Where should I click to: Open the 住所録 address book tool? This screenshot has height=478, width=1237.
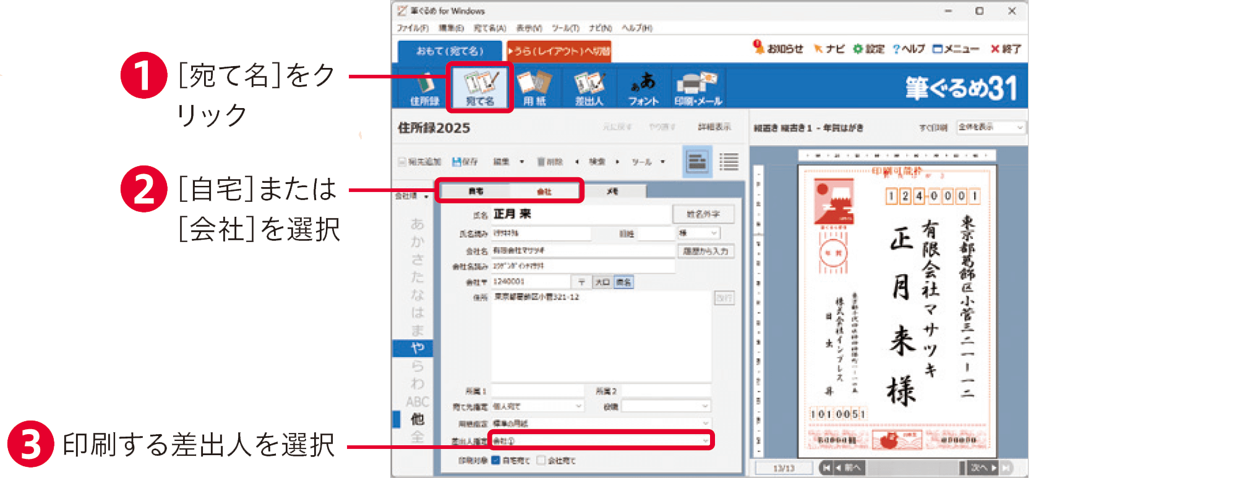424,88
